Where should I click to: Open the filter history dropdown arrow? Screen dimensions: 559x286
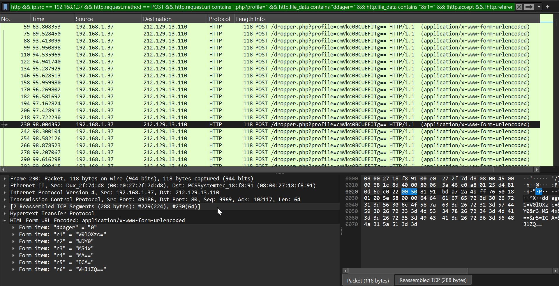click(x=539, y=7)
